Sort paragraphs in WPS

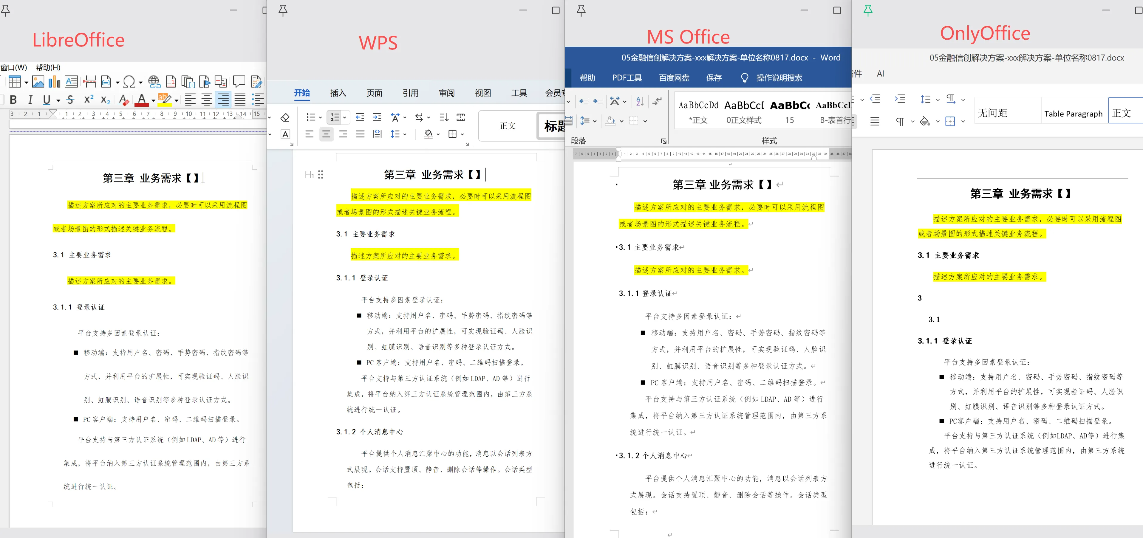[x=444, y=117]
